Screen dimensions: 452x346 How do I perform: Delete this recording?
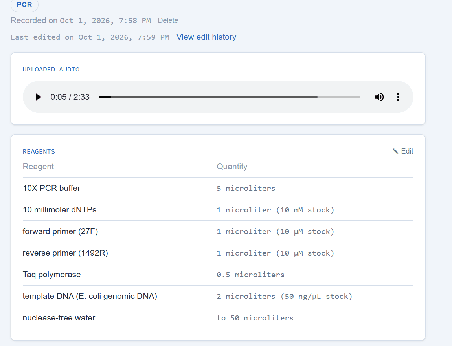168,20
